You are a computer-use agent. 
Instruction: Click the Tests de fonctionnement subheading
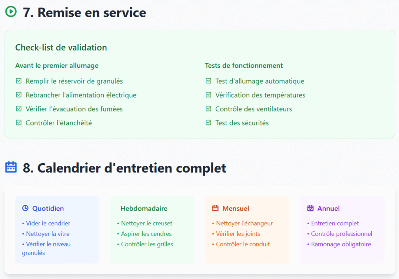coord(244,66)
